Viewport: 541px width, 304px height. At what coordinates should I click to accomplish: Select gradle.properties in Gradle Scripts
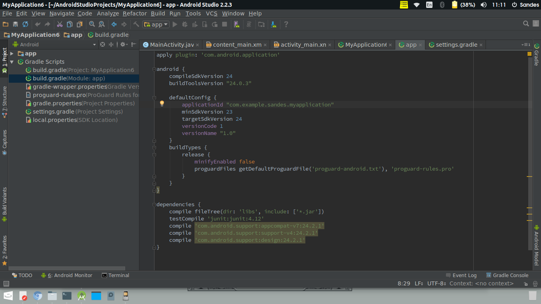(x=57, y=103)
